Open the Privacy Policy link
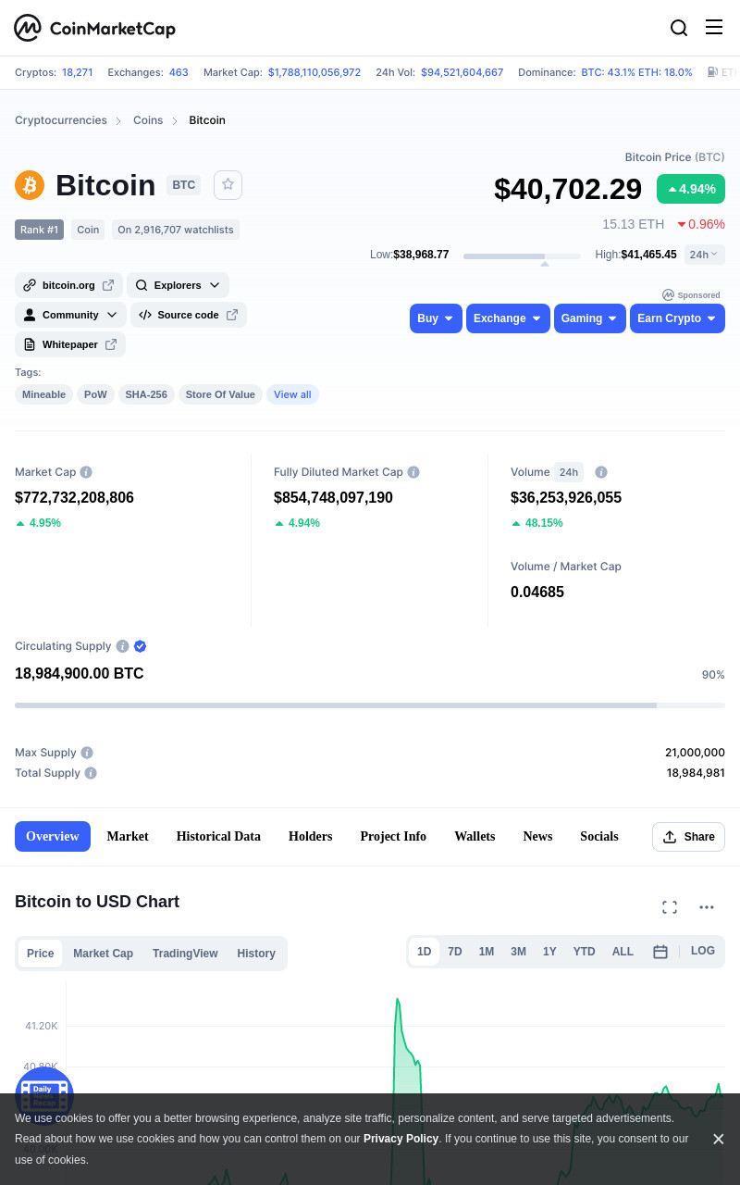Viewport: 740px width, 1185px height. tap(401, 1139)
